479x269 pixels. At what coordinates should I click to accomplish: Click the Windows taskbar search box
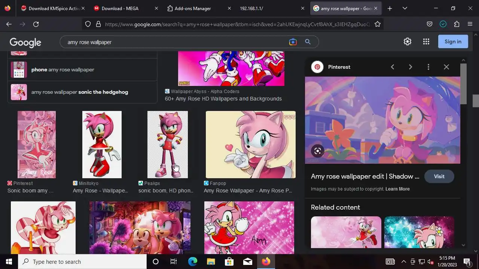coord(82,262)
